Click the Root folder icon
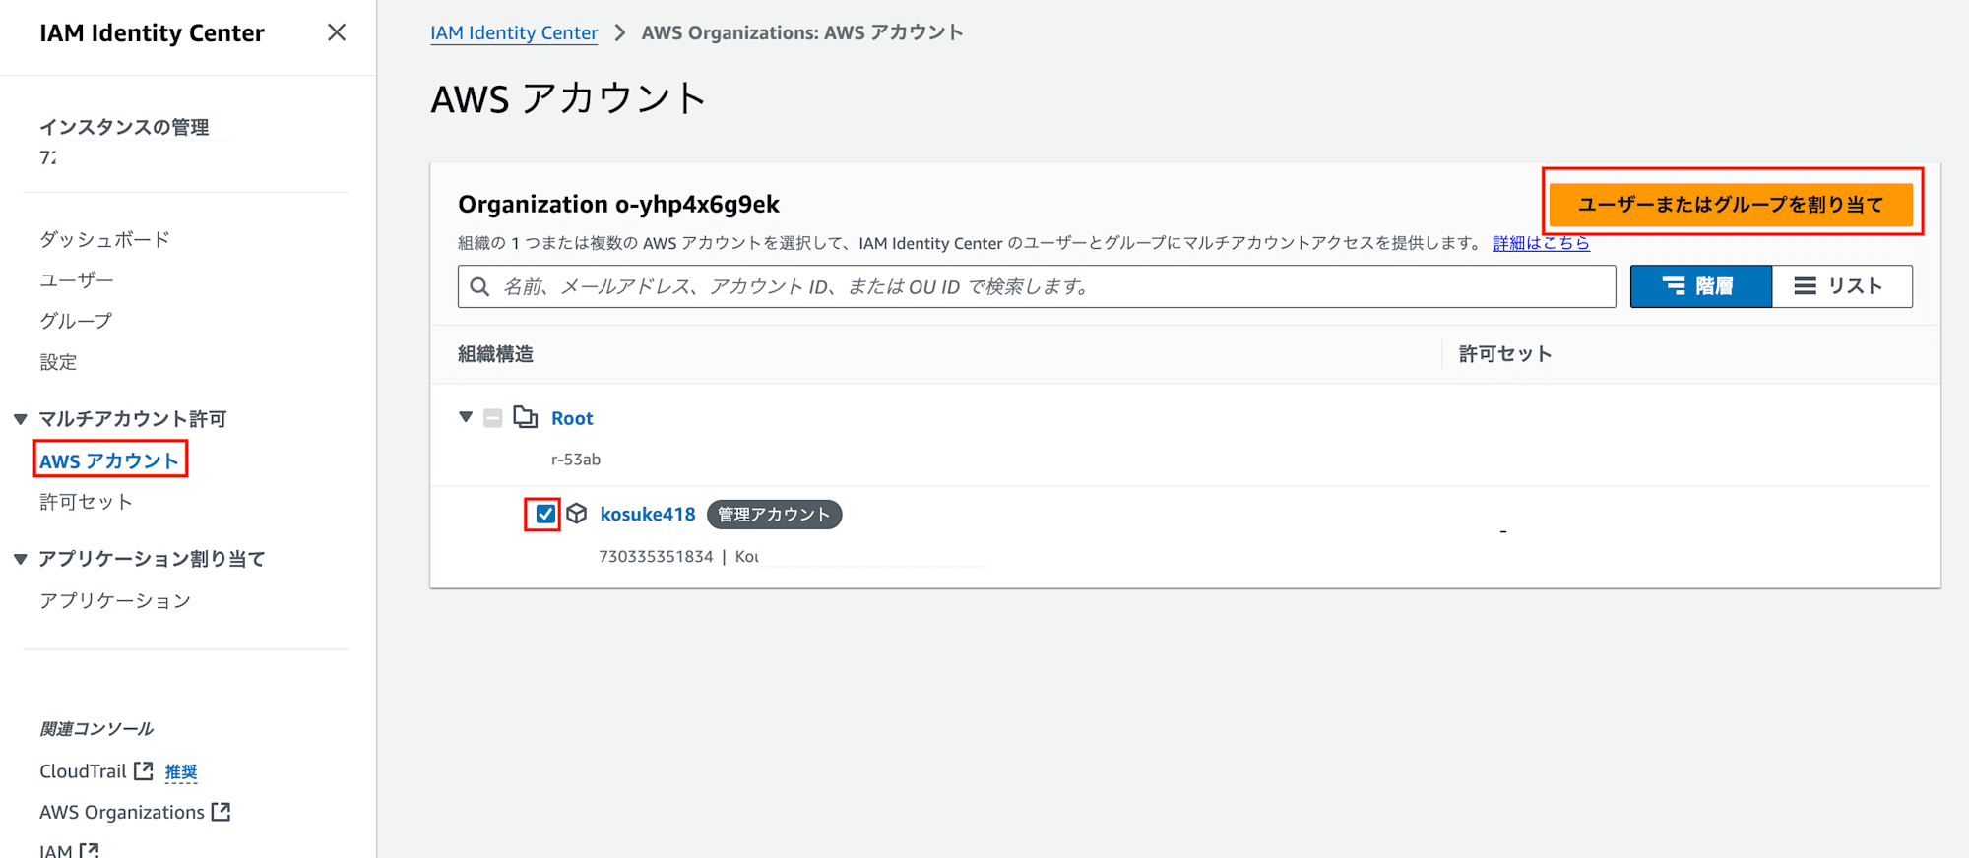1969x858 pixels. (526, 417)
